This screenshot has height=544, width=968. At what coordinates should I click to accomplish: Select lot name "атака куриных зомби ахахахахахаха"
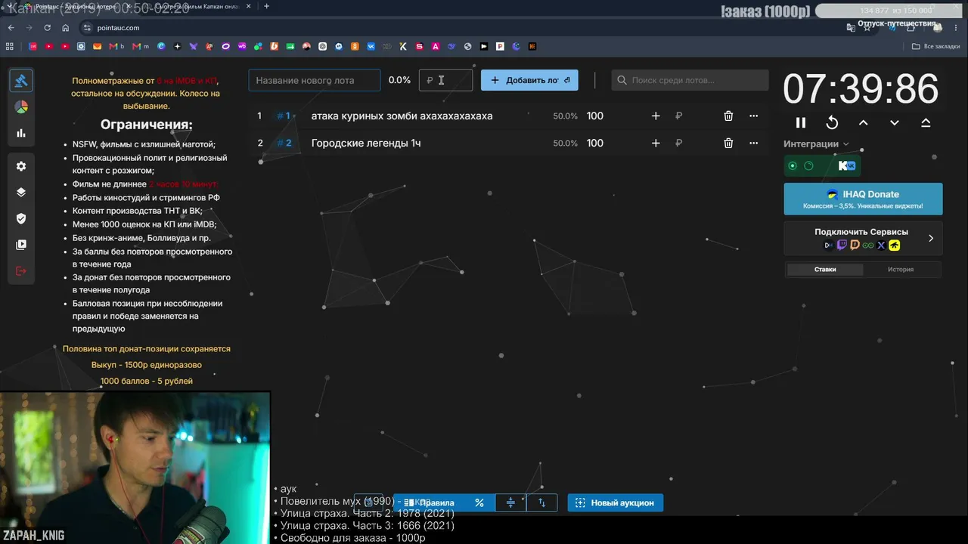click(x=402, y=116)
